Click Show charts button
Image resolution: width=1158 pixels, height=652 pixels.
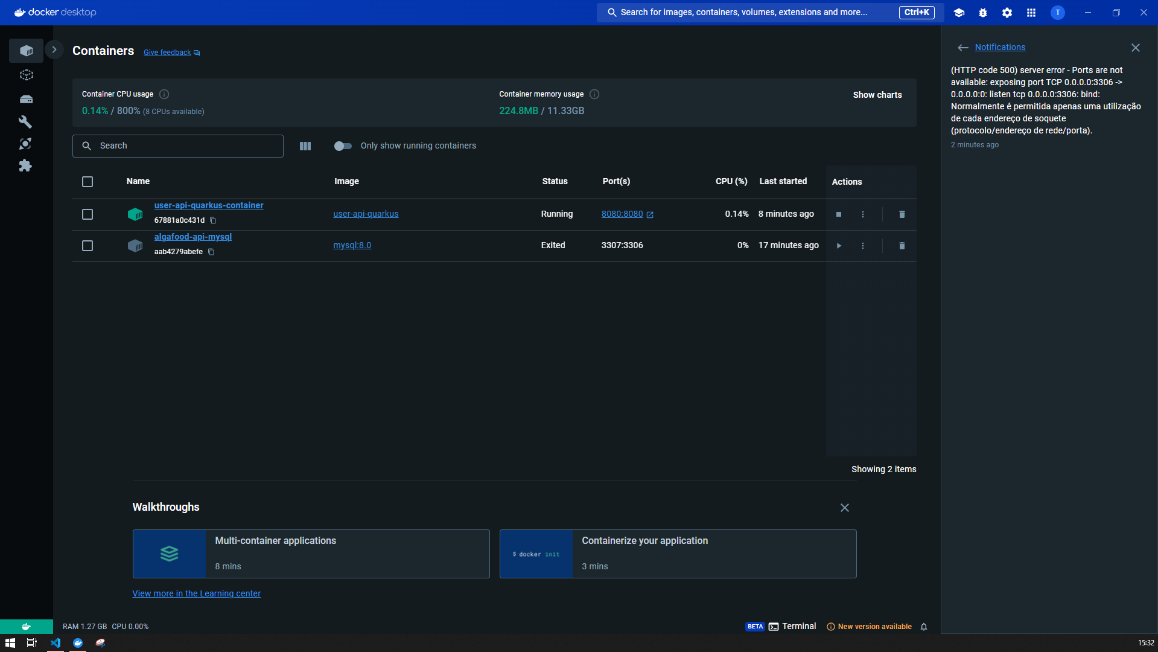[x=877, y=95]
